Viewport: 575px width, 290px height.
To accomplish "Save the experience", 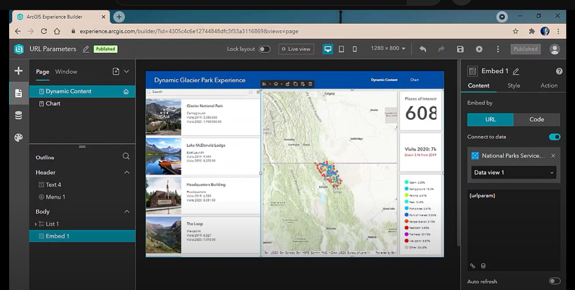I will 460,49.
